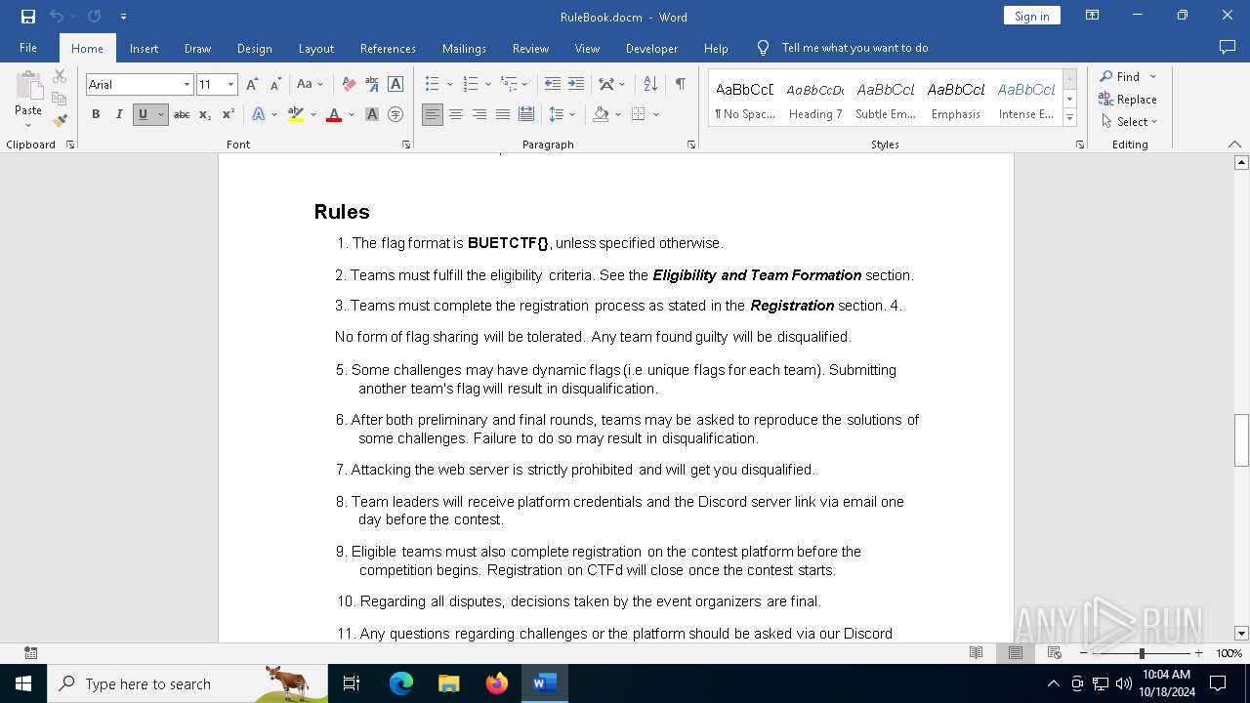Image resolution: width=1250 pixels, height=703 pixels.
Task: Open the font name dropdown showing Arial
Action: 187,85
